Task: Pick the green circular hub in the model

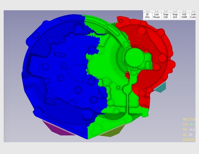Action: pos(135,57)
